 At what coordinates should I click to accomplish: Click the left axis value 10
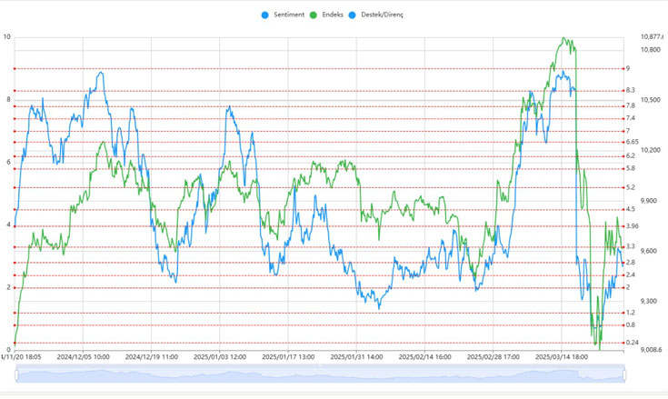point(7,37)
